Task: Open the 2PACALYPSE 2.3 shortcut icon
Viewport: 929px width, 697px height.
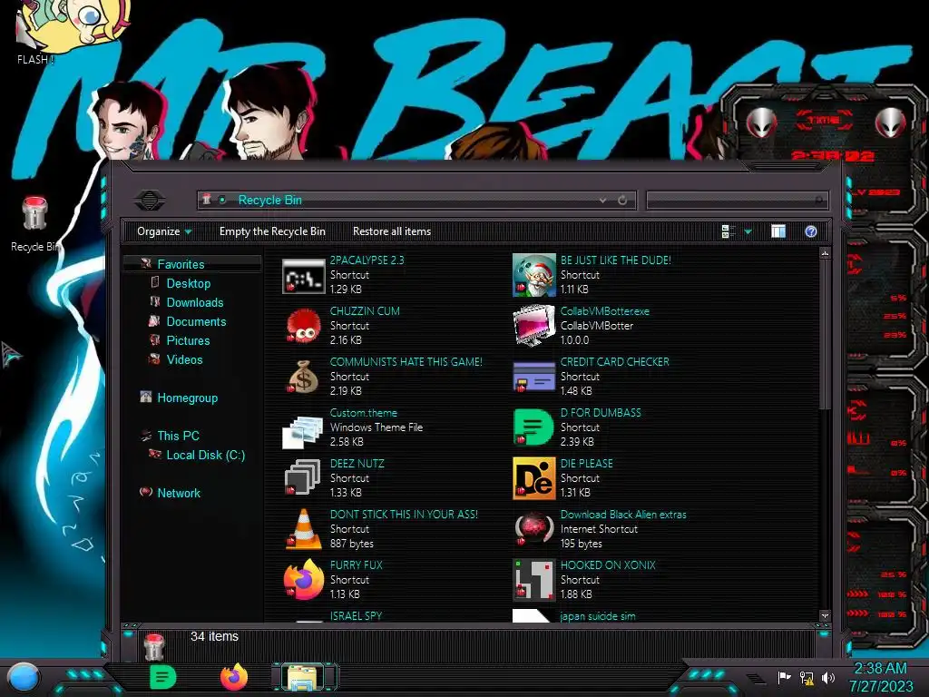Action: [303, 276]
